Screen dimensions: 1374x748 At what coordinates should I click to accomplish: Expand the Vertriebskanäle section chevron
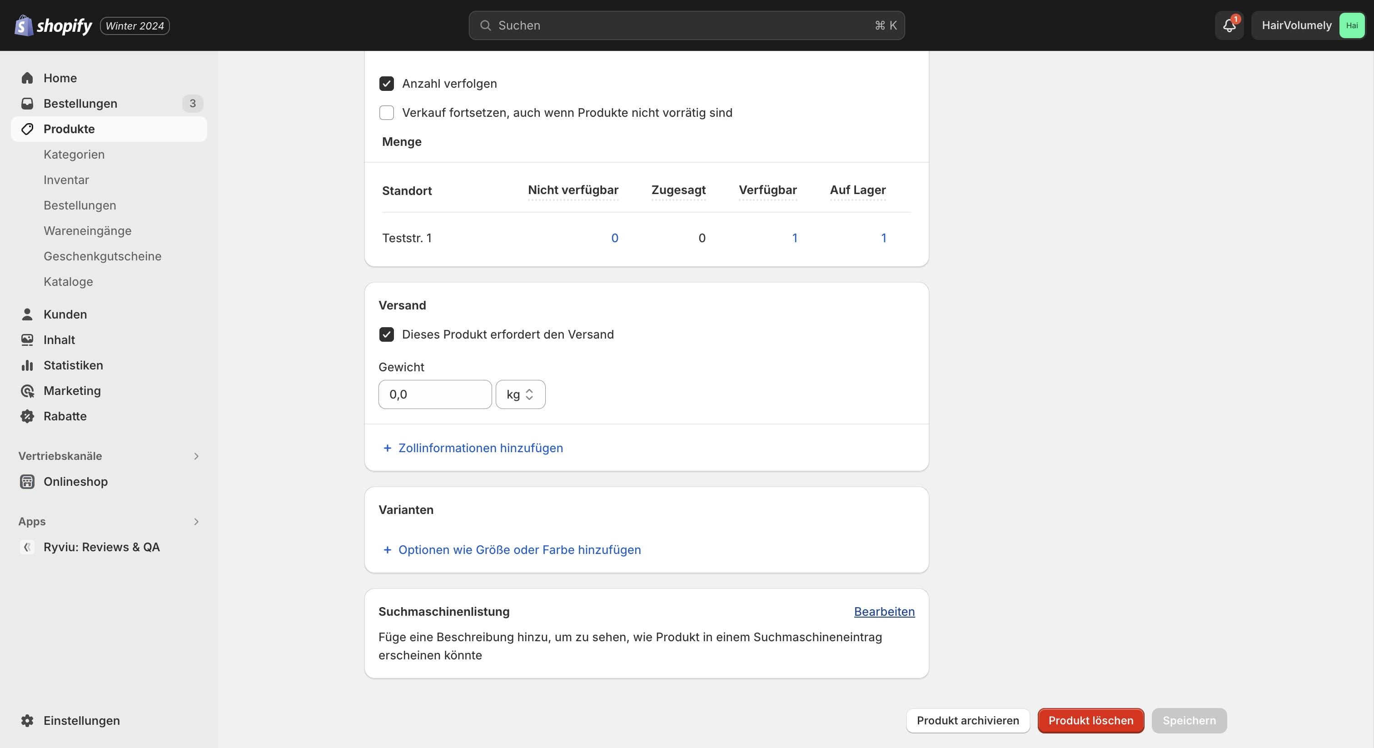[196, 456]
